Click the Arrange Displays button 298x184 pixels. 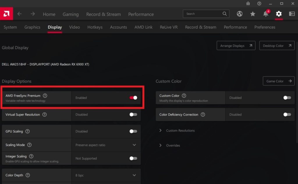coord(236,46)
